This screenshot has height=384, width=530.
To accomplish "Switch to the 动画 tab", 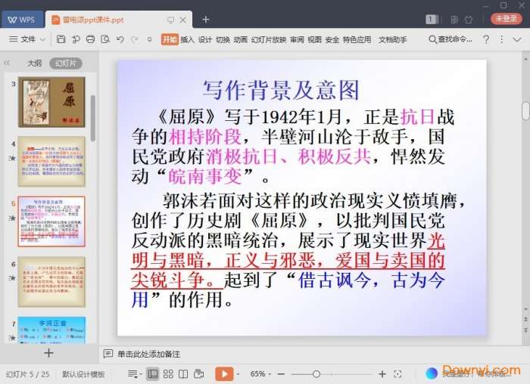I will (x=240, y=39).
